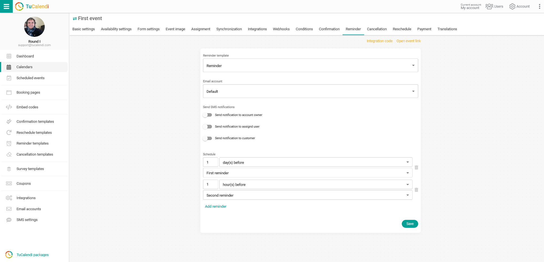Viewport: 544px width, 262px height.
Task: Switch to the Cancellation tab
Action: pyautogui.click(x=377, y=29)
